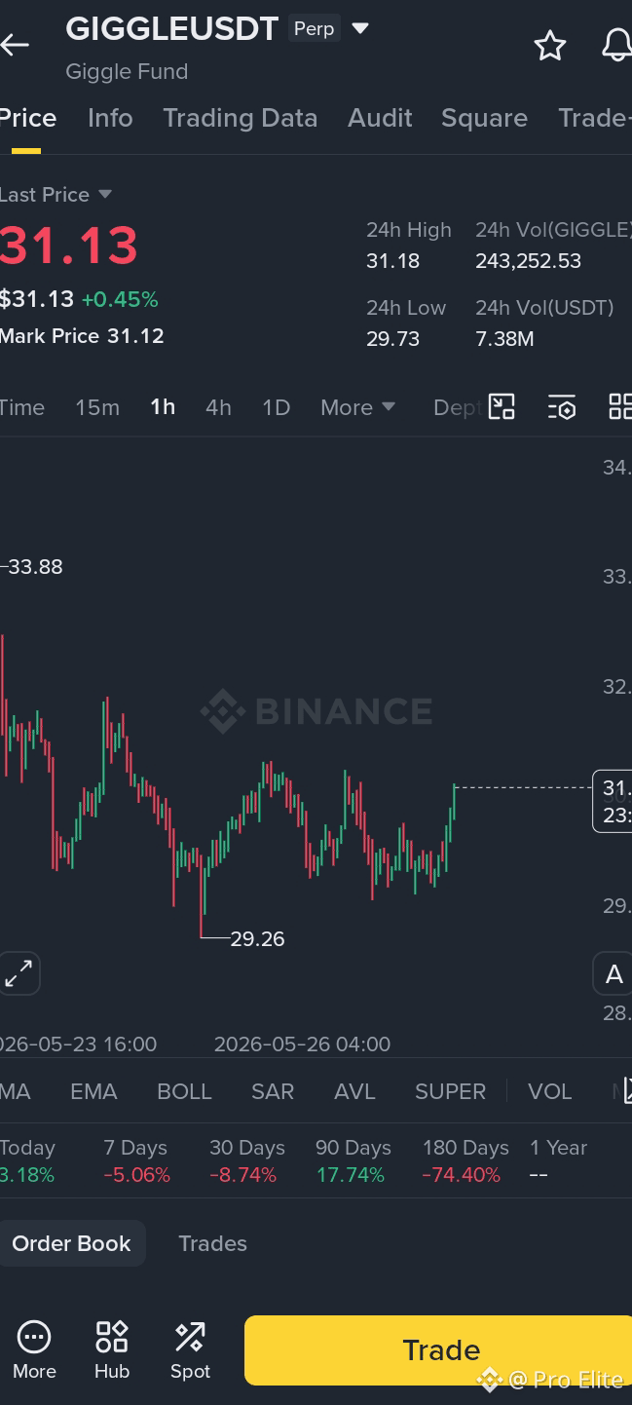Image resolution: width=632 pixels, height=1405 pixels.
Task: Select the Price tab
Action: point(27,118)
